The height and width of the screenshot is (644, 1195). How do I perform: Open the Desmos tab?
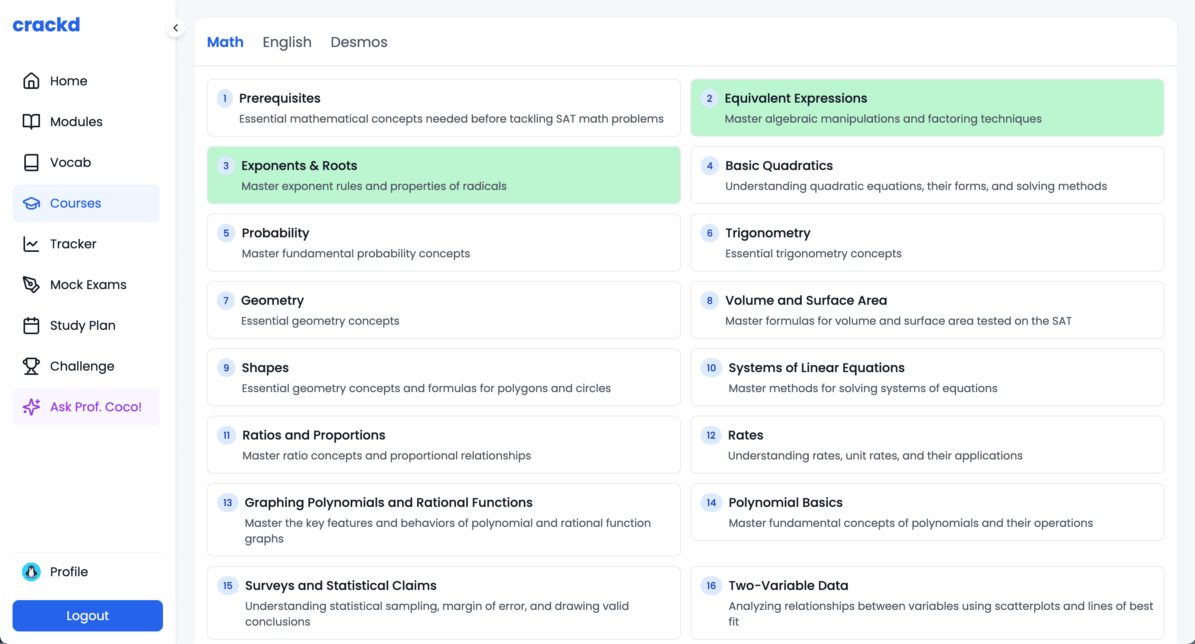(359, 42)
